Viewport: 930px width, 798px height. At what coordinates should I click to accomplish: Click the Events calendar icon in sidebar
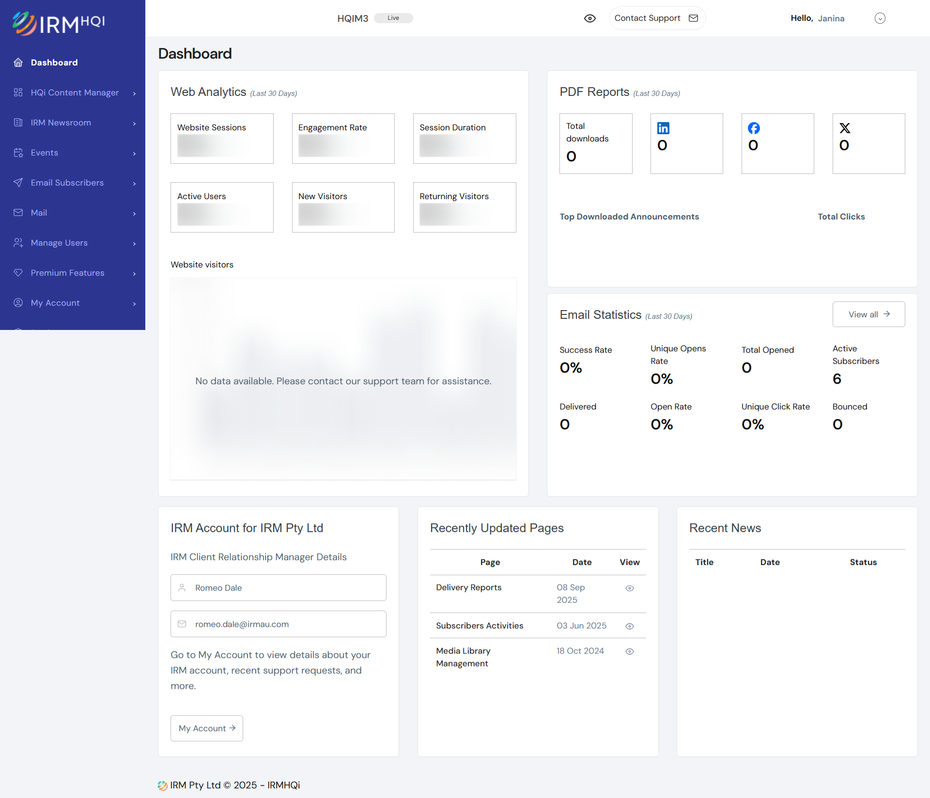coord(18,153)
